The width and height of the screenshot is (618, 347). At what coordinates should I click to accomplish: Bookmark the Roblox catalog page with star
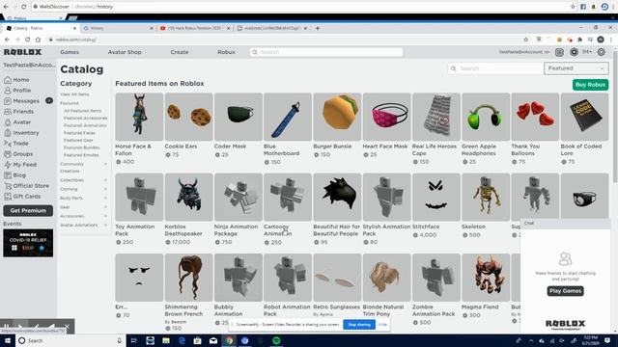(525, 40)
